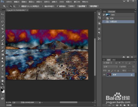
Task: Open the 窗口(W) menu
Action: click(x=77, y=2)
